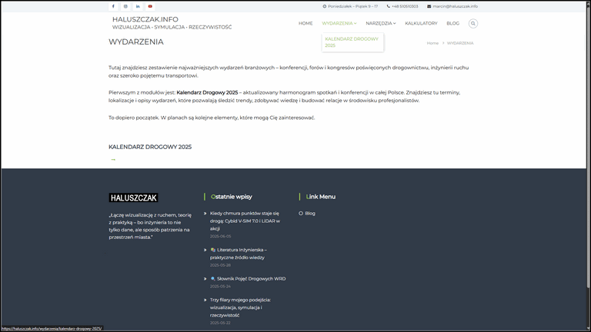
Task: Visit the YouTube channel icon
Action: pos(150,6)
